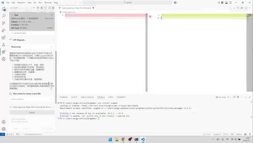Open the Extensions view

point(4,37)
